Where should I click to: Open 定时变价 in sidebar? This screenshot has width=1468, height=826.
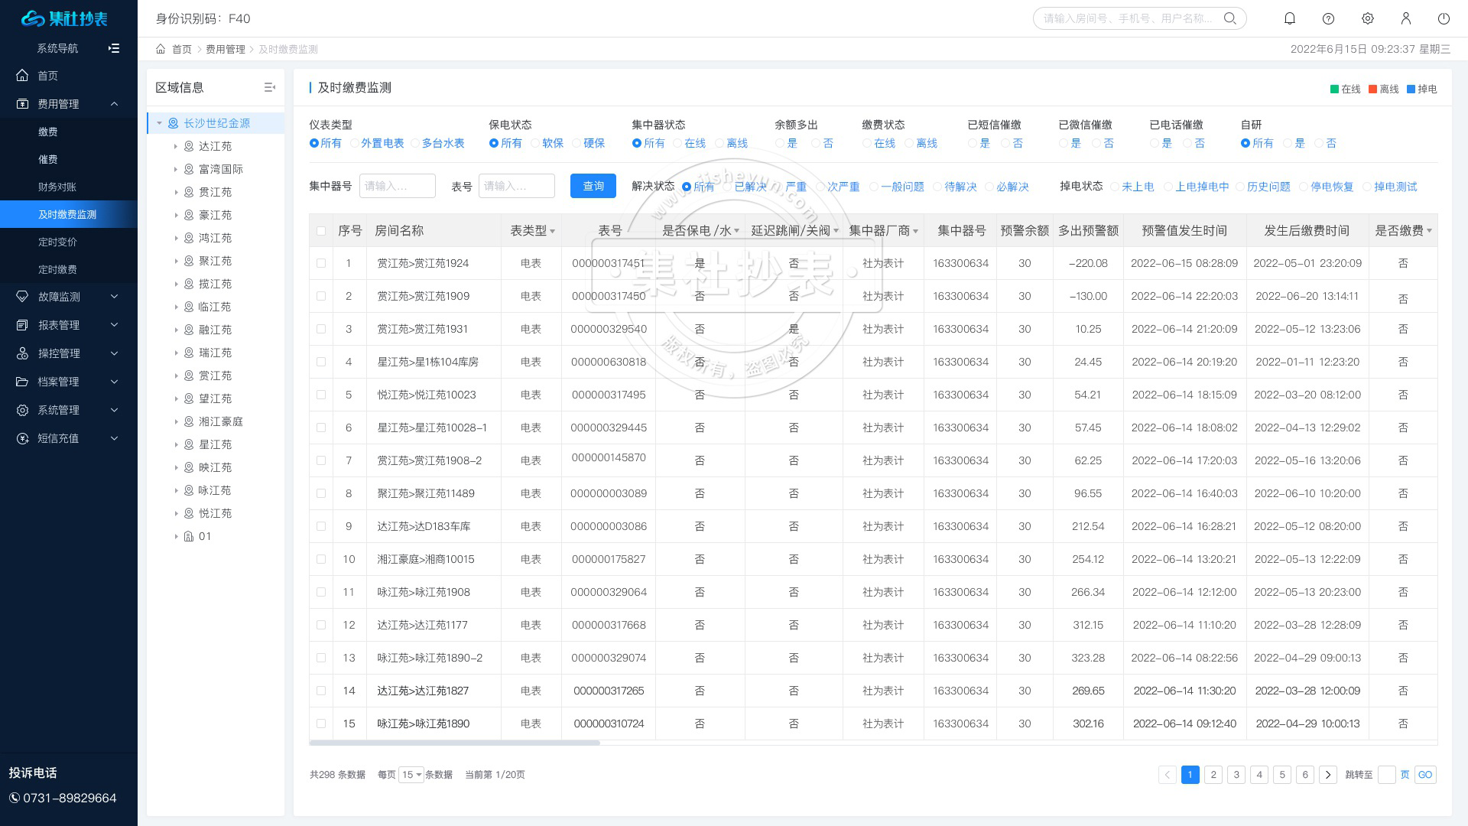click(57, 242)
